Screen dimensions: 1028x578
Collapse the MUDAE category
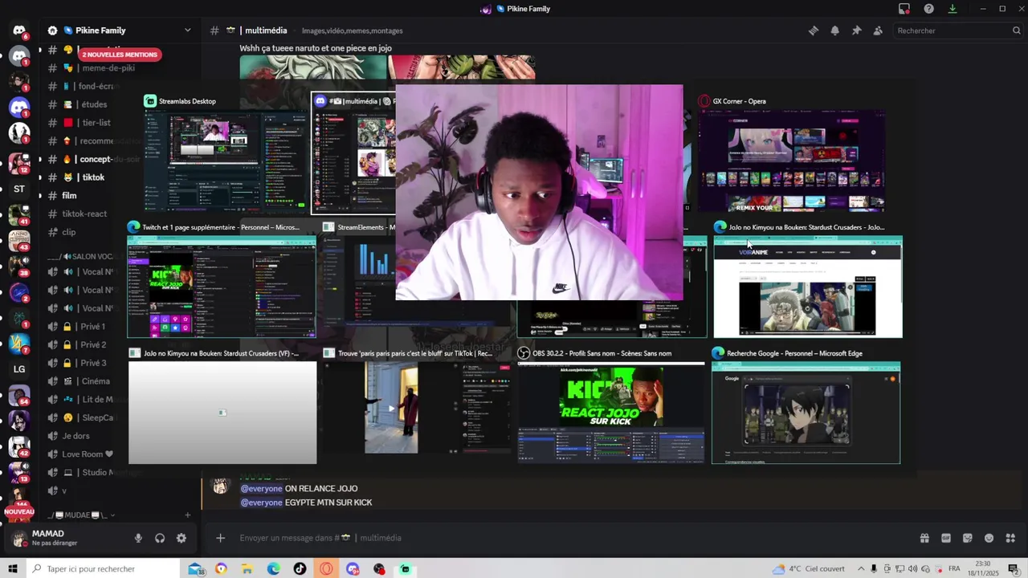coord(80,515)
